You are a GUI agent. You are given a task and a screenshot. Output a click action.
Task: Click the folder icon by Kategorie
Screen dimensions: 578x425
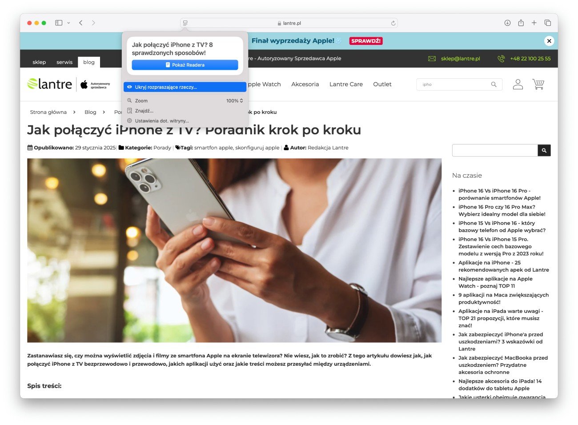click(121, 148)
